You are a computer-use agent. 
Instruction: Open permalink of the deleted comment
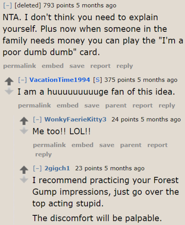(20, 66)
